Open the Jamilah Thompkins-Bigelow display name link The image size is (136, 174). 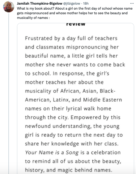tap(40, 3)
